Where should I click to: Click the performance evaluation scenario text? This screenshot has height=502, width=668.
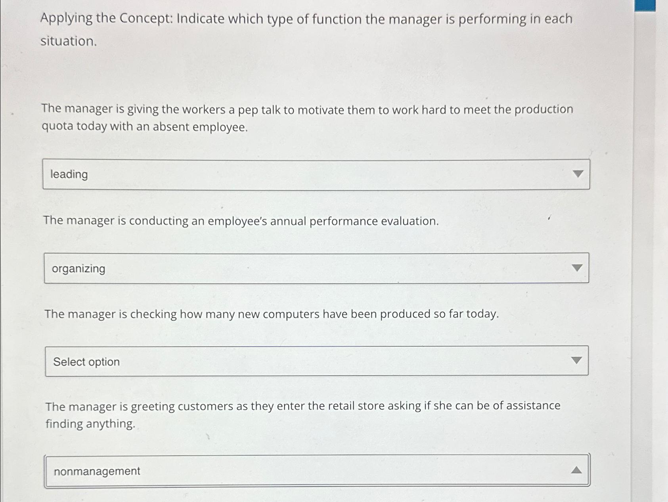(x=241, y=221)
